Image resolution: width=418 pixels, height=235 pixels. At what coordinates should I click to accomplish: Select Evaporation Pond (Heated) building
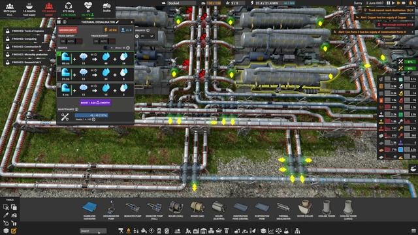pos(240,210)
